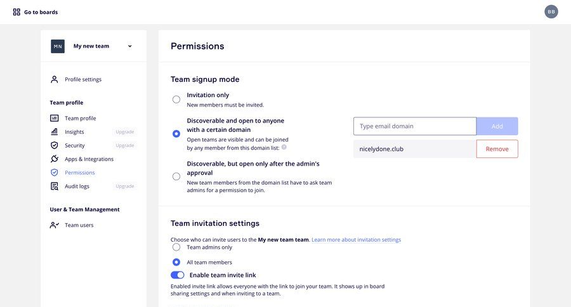Image resolution: width=571 pixels, height=307 pixels.
Task: Open Learn more about invitation settings link
Action: (x=356, y=240)
